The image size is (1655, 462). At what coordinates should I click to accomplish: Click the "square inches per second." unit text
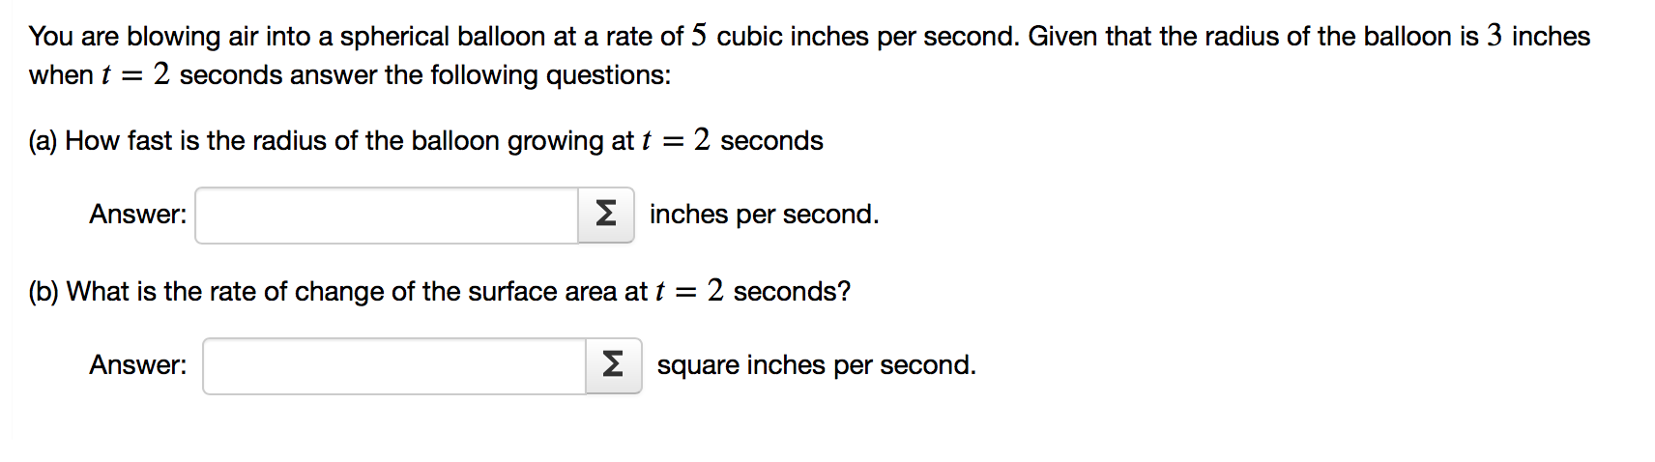[816, 365]
